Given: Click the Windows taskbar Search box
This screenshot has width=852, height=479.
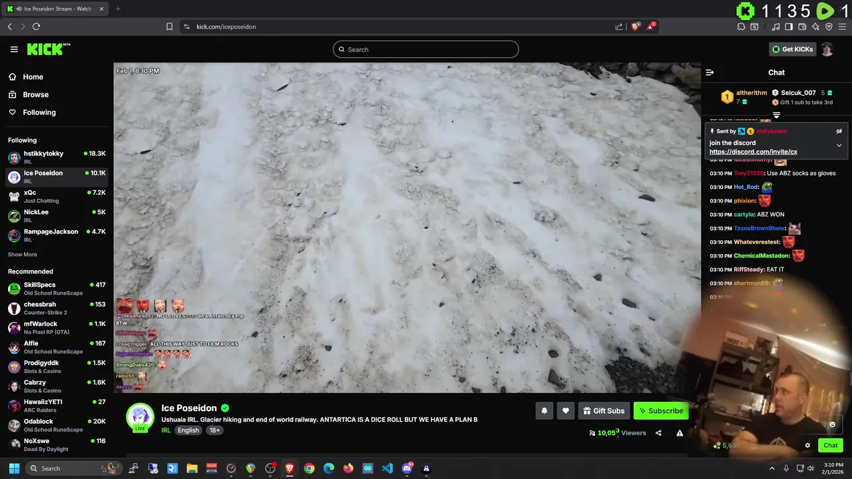Looking at the screenshot, I should pos(73,468).
